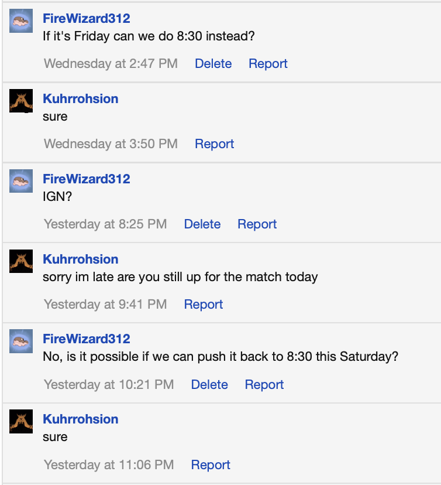The image size is (441, 485).
Task: Click Kuhrrohsion's moth avatar next to 'sure'
Action: coord(21,102)
